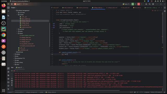Collapse the college_management folder

pos(15,10)
